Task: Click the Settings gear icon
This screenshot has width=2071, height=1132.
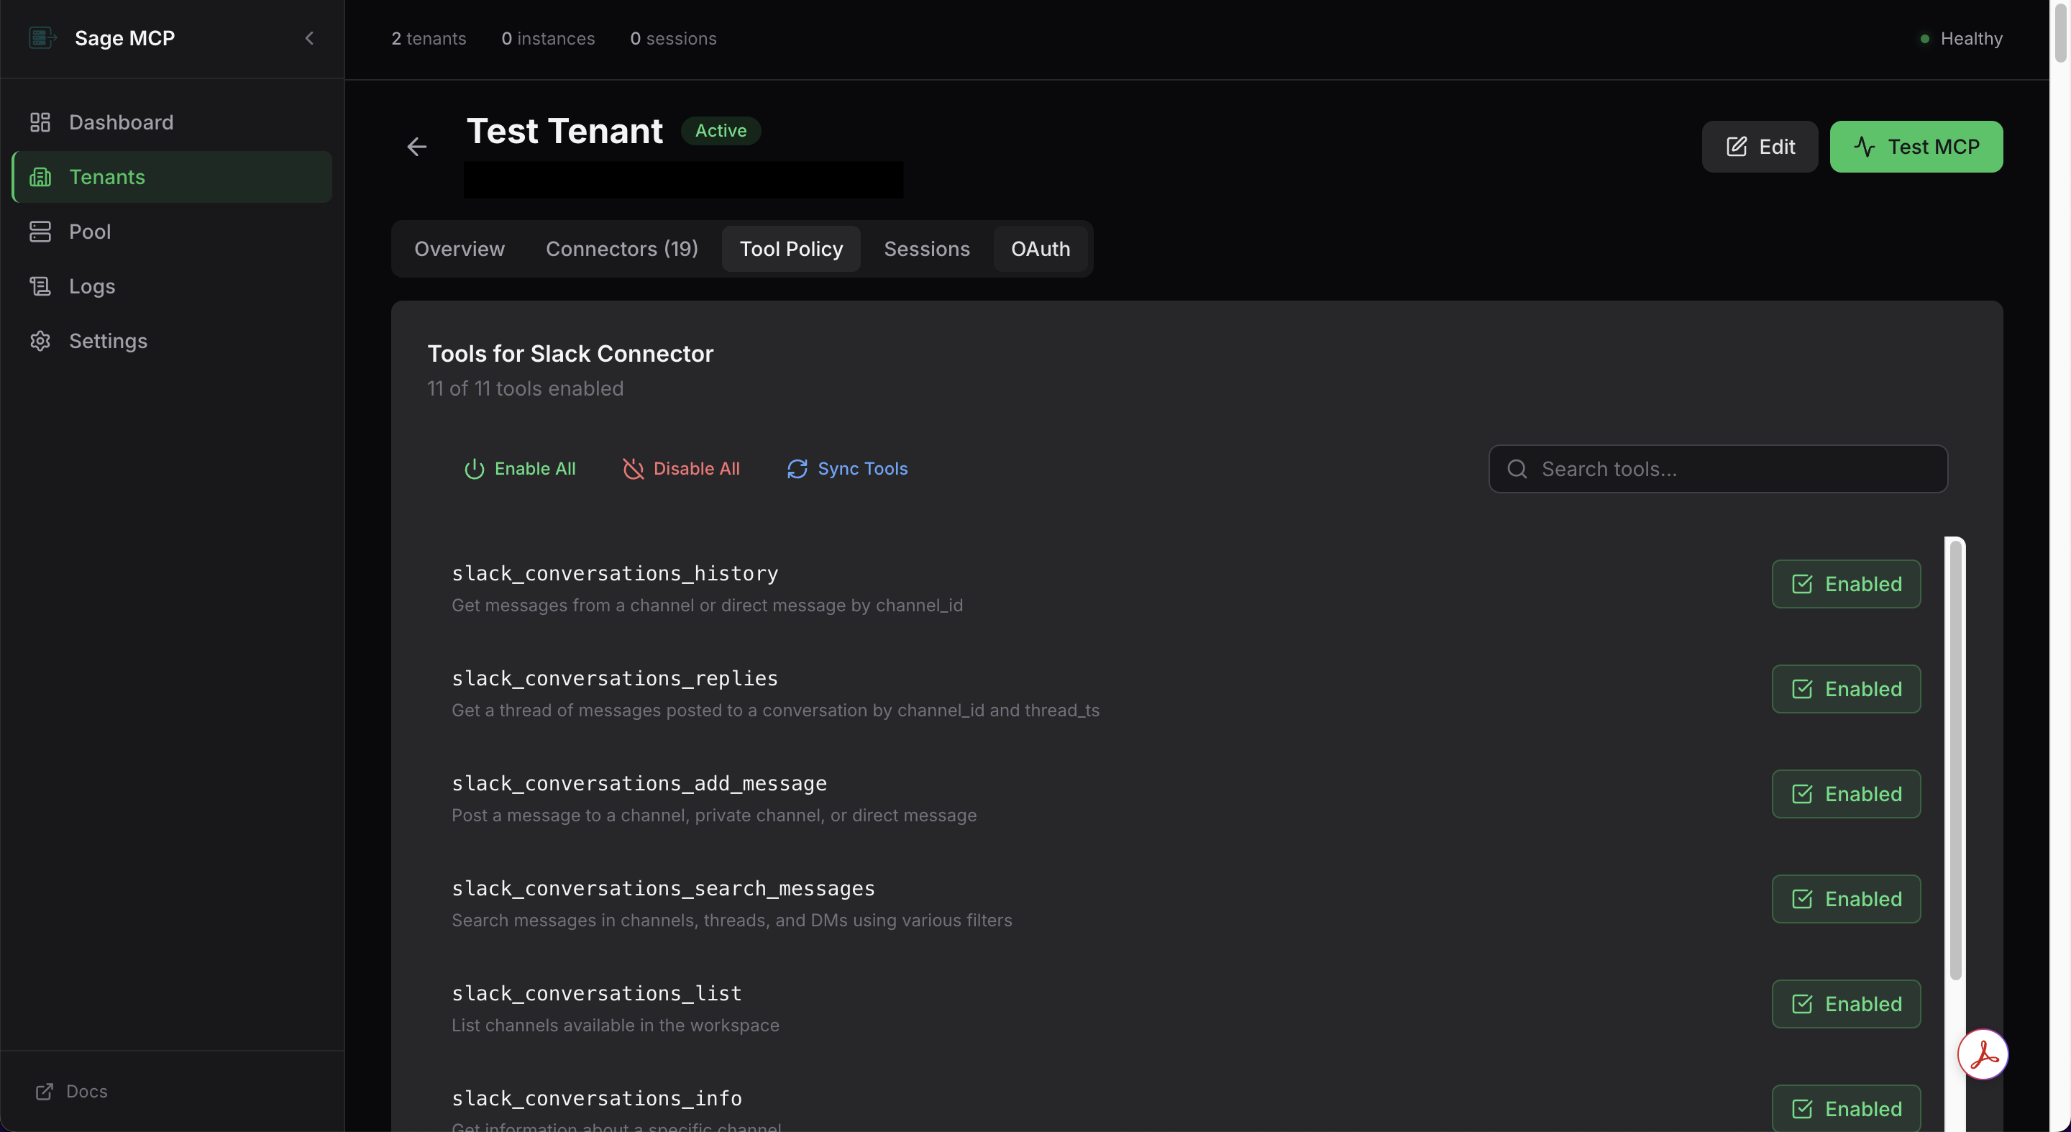Action: click(40, 341)
